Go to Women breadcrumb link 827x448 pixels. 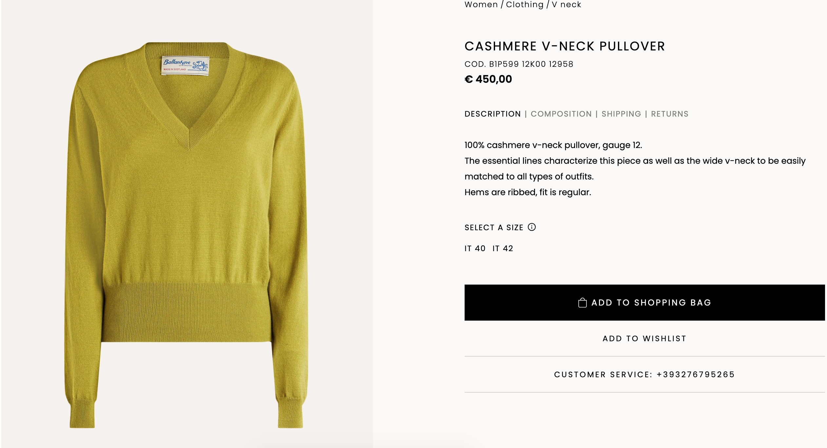[481, 5]
